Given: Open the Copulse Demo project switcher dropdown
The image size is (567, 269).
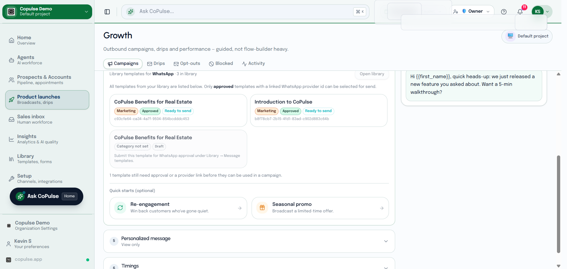Looking at the screenshot, I should tap(47, 12).
